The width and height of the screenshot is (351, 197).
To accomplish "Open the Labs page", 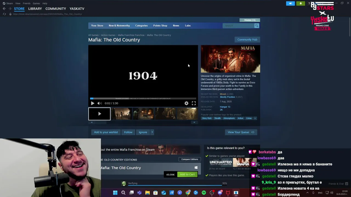I will point(188,26).
